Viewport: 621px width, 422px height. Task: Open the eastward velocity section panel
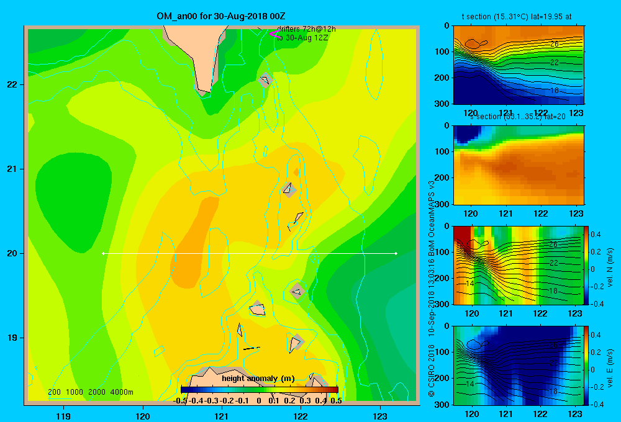coord(519,366)
